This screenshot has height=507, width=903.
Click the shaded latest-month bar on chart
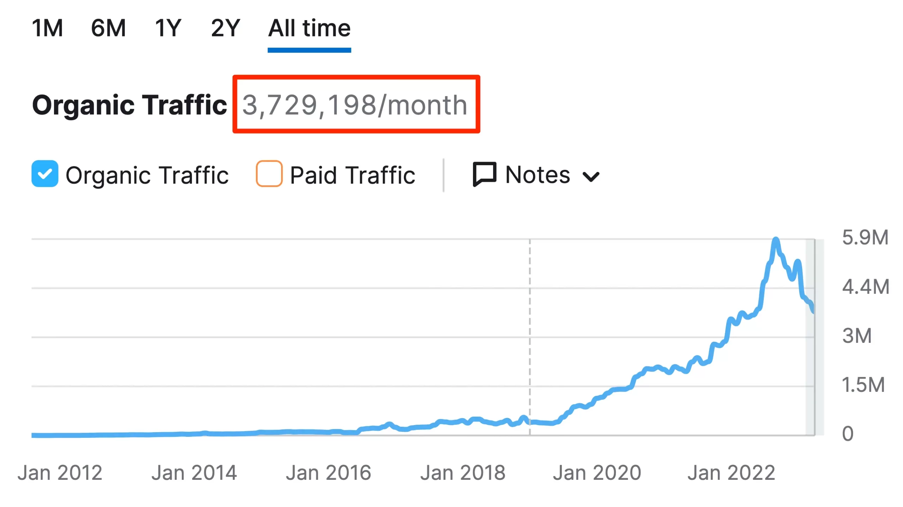814,371
